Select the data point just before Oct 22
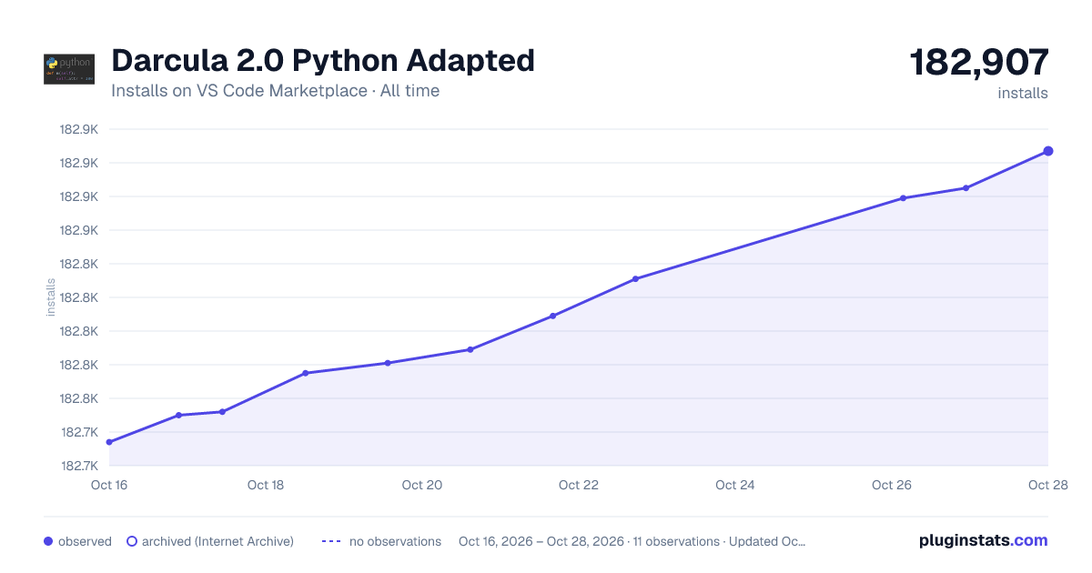 [552, 316]
